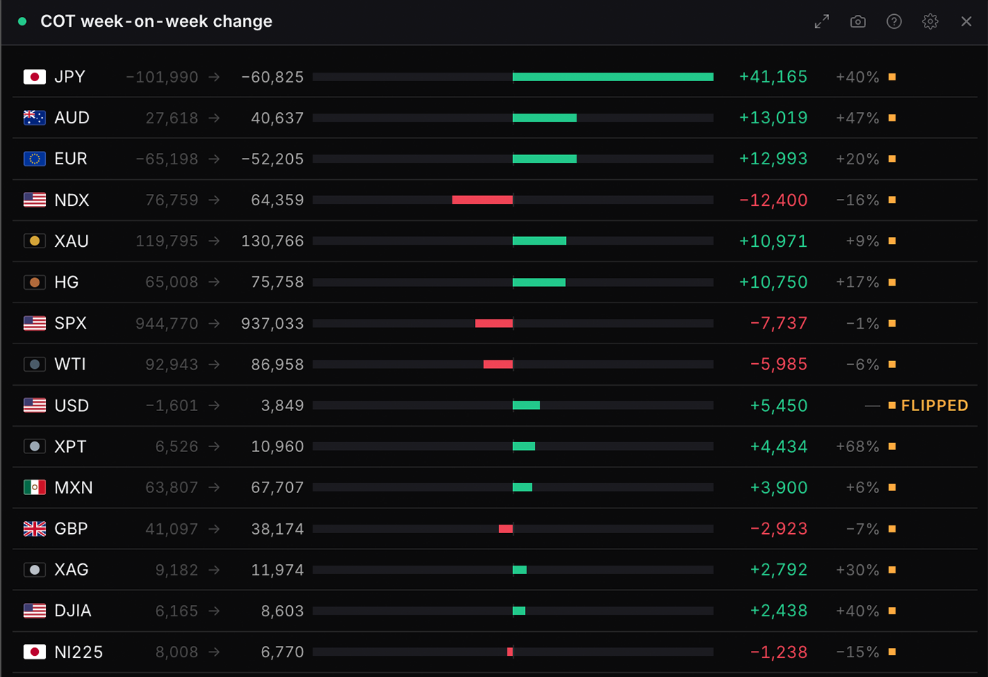
Task: Click the +68% percentage in XPT row
Action: pyautogui.click(x=857, y=446)
